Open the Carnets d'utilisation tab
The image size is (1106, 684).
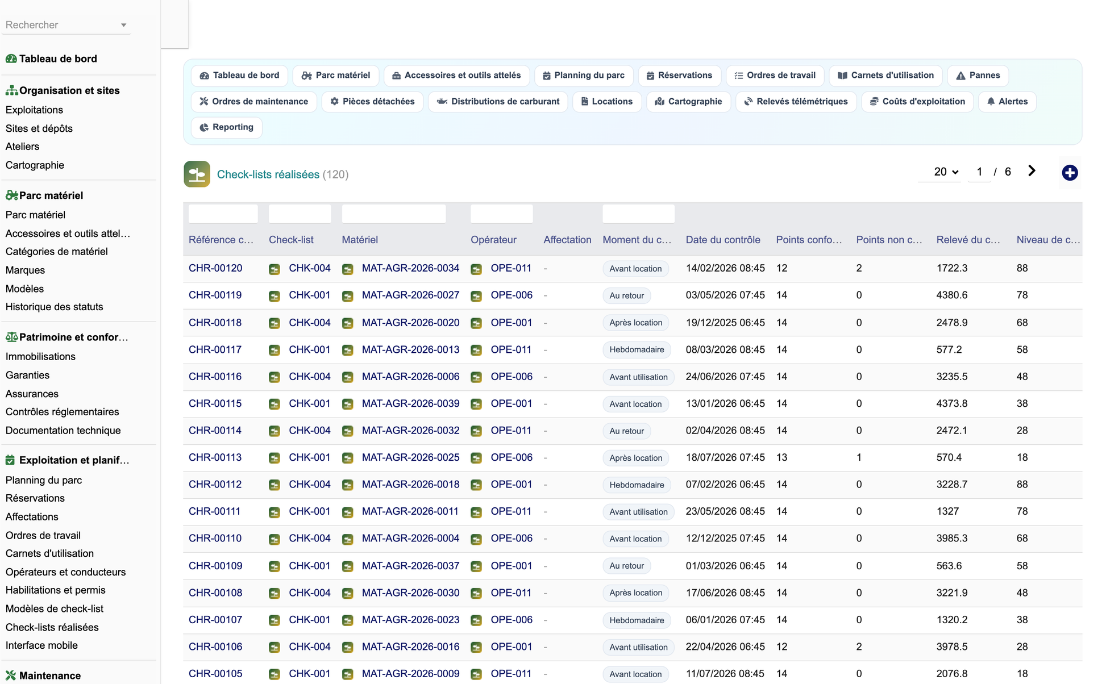click(x=885, y=76)
